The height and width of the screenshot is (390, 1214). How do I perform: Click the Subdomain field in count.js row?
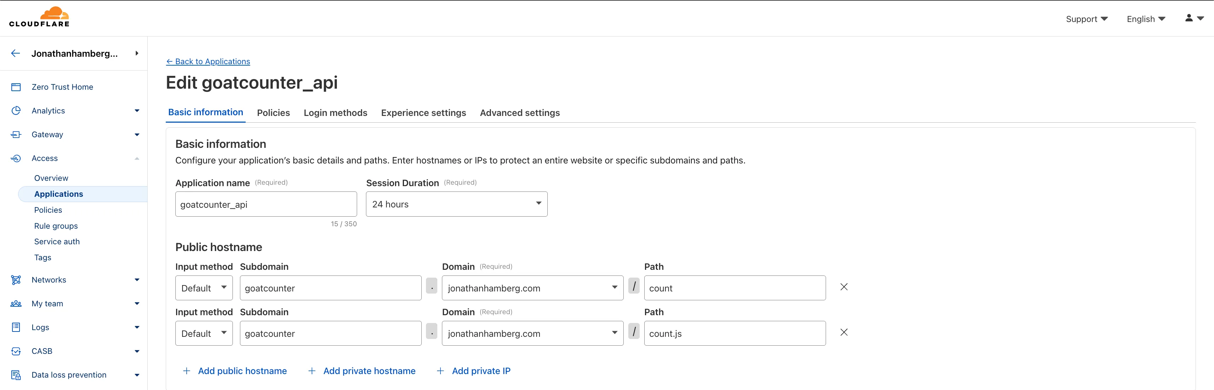click(x=330, y=333)
